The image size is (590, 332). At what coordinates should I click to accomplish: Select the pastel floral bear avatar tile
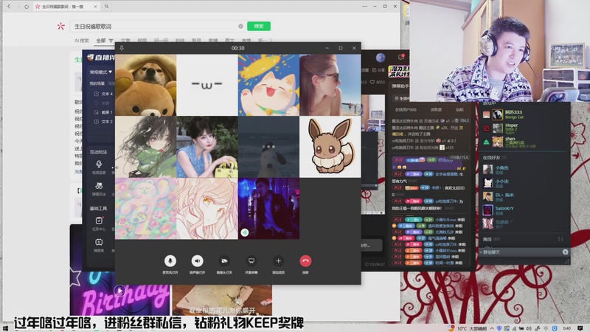145,208
